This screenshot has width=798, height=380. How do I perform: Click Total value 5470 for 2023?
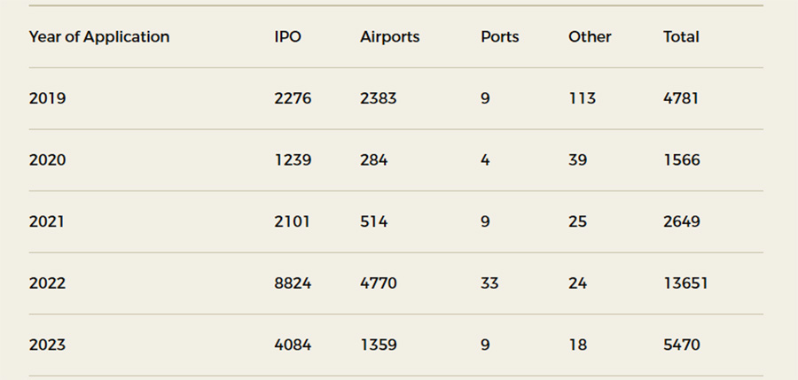point(681,345)
